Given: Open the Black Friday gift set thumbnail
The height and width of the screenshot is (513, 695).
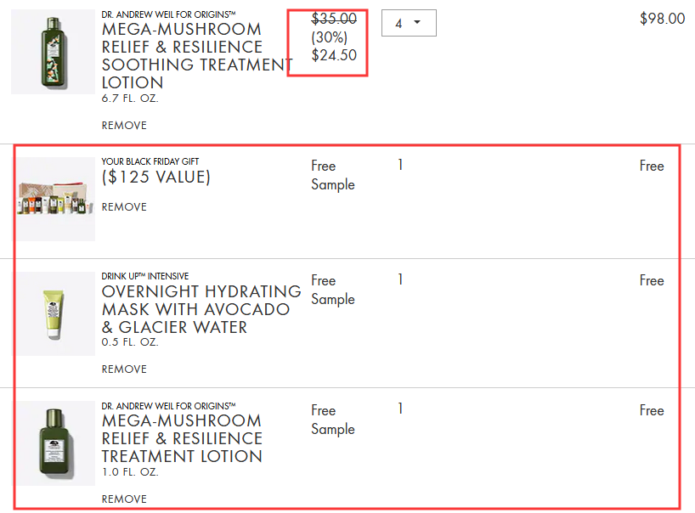Looking at the screenshot, I should coord(54,199).
